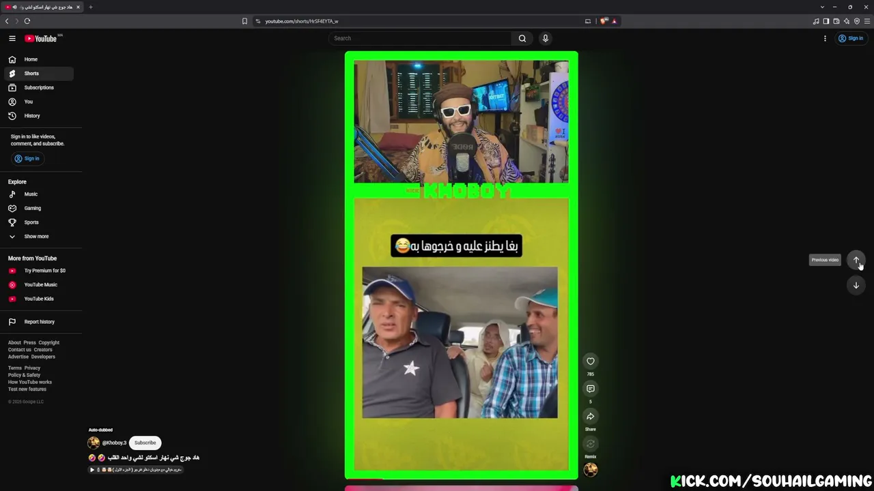Open Music in the Explore section

click(38, 194)
